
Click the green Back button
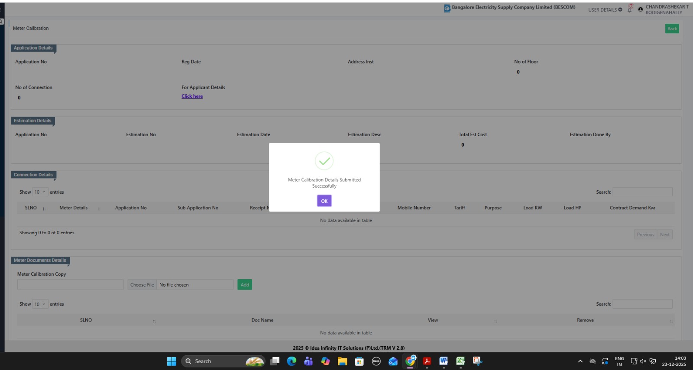coord(672,29)
